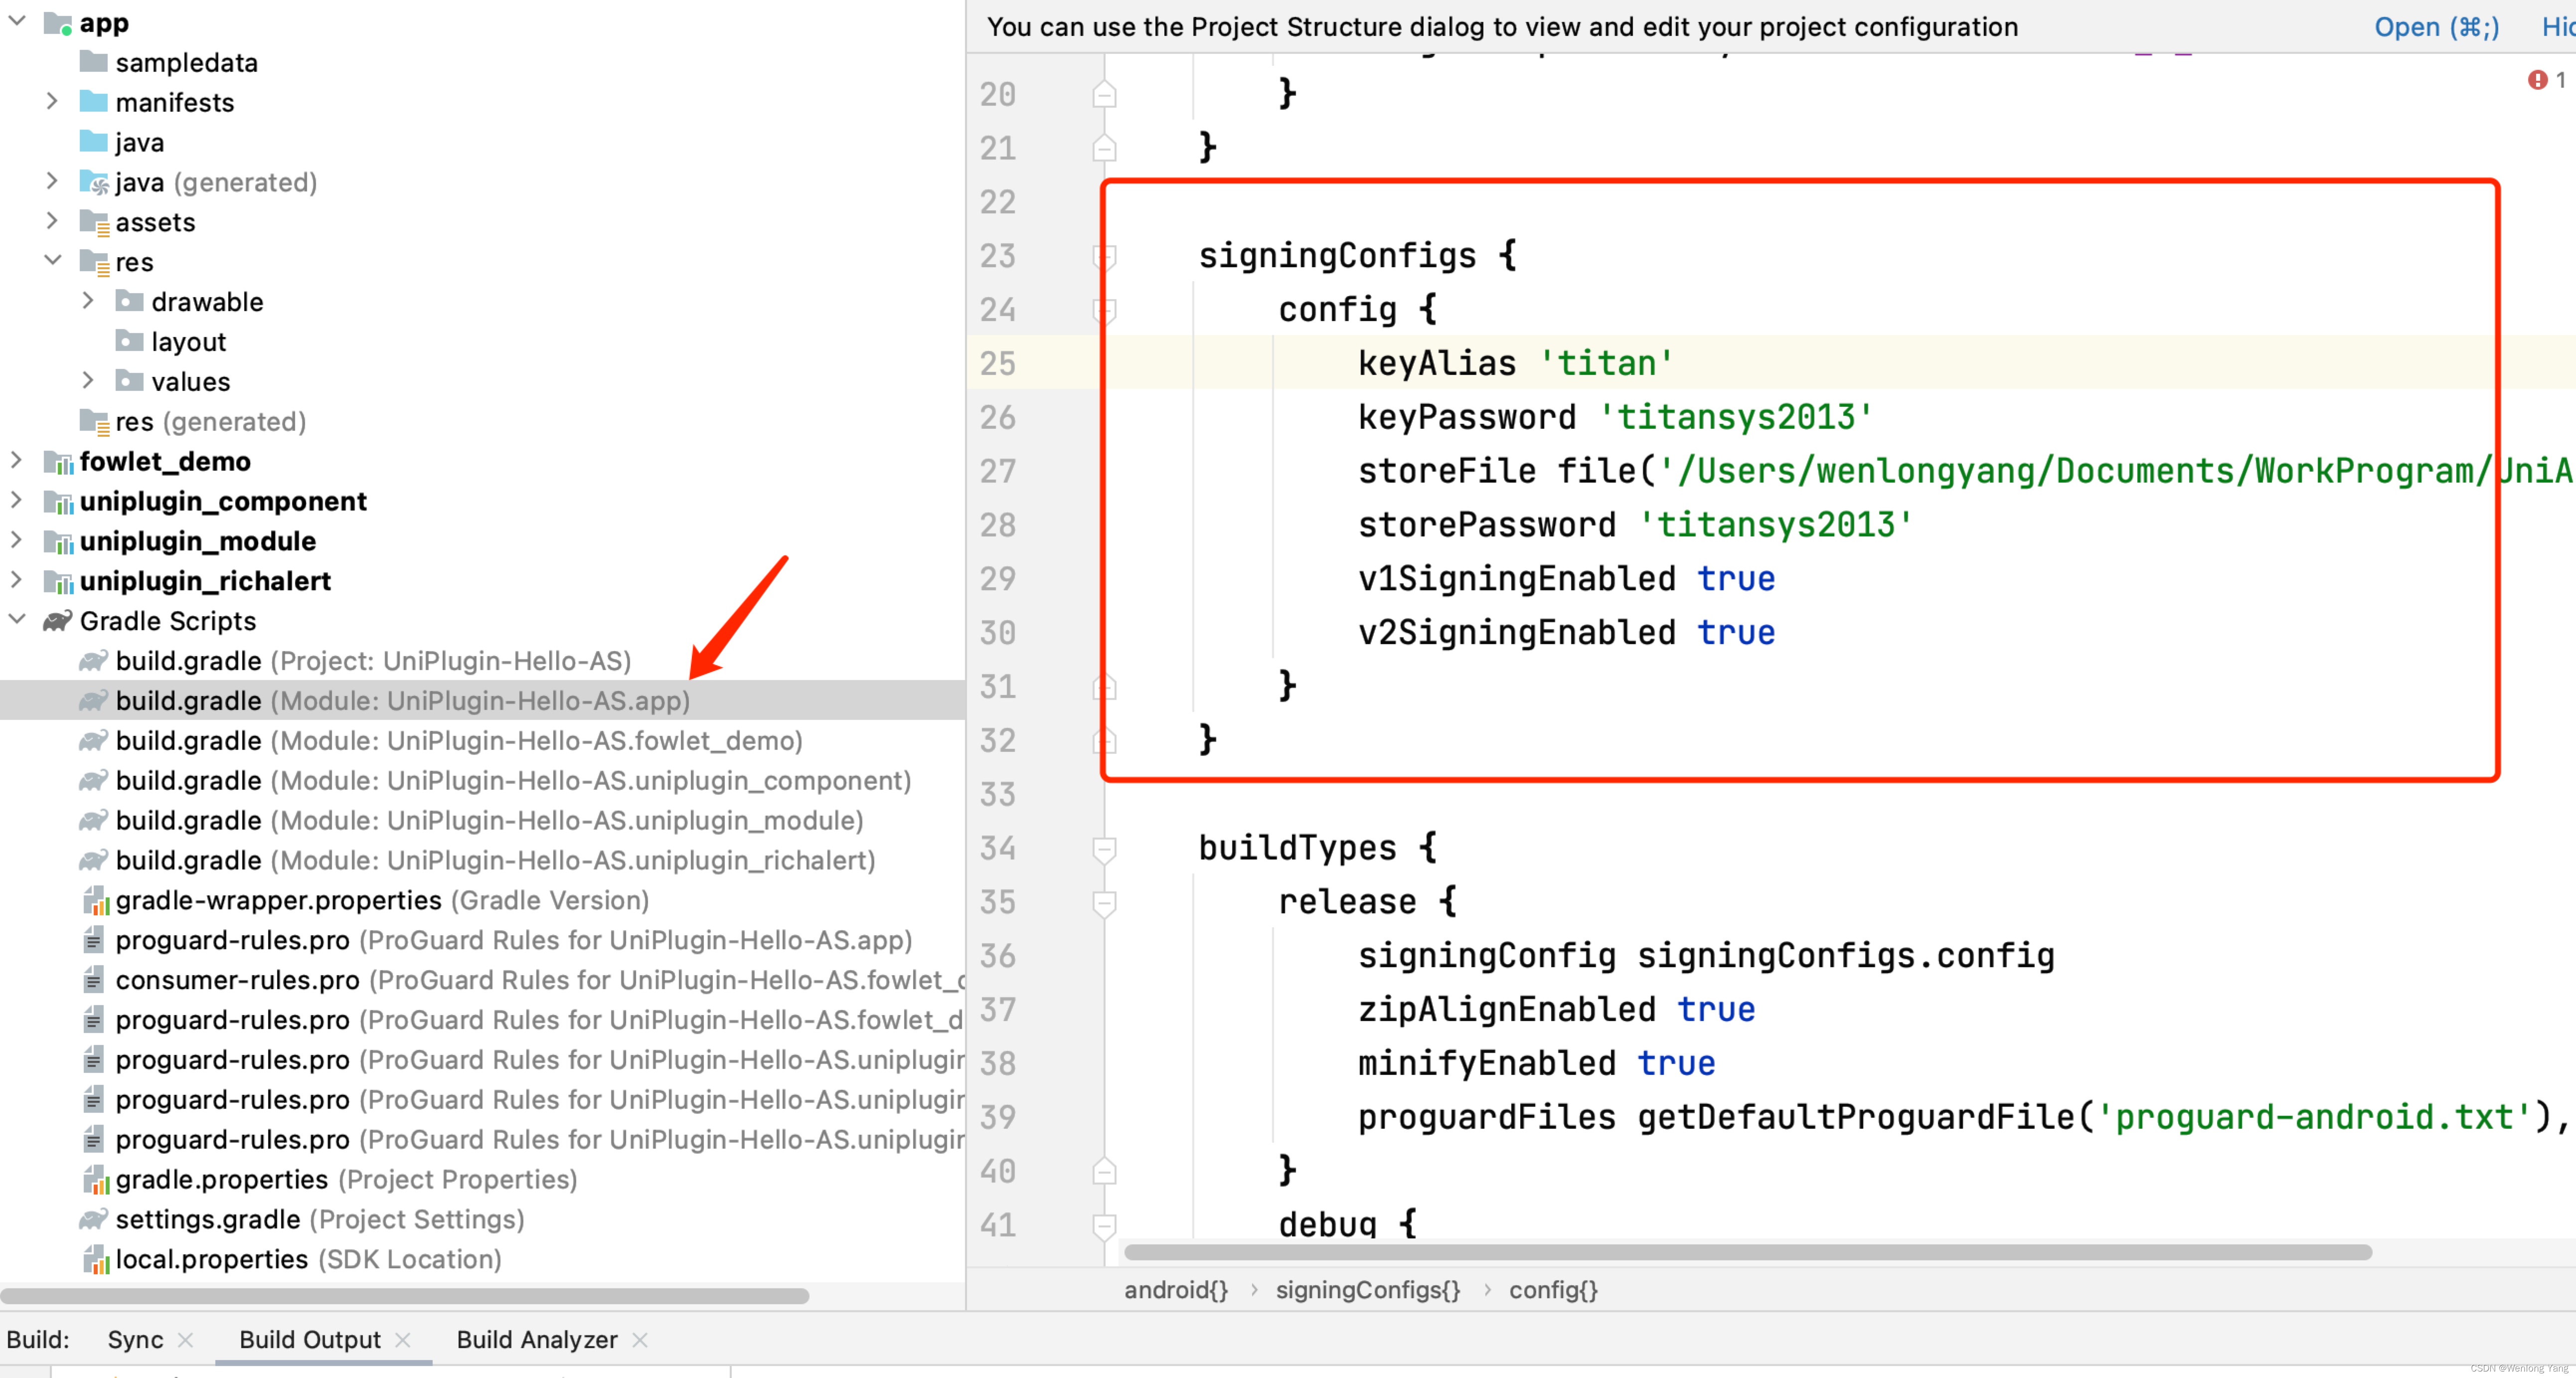The height and width of the screenshot is (1378, 2576).
Task: Expand the manifests folder
Action: [53, 102]
